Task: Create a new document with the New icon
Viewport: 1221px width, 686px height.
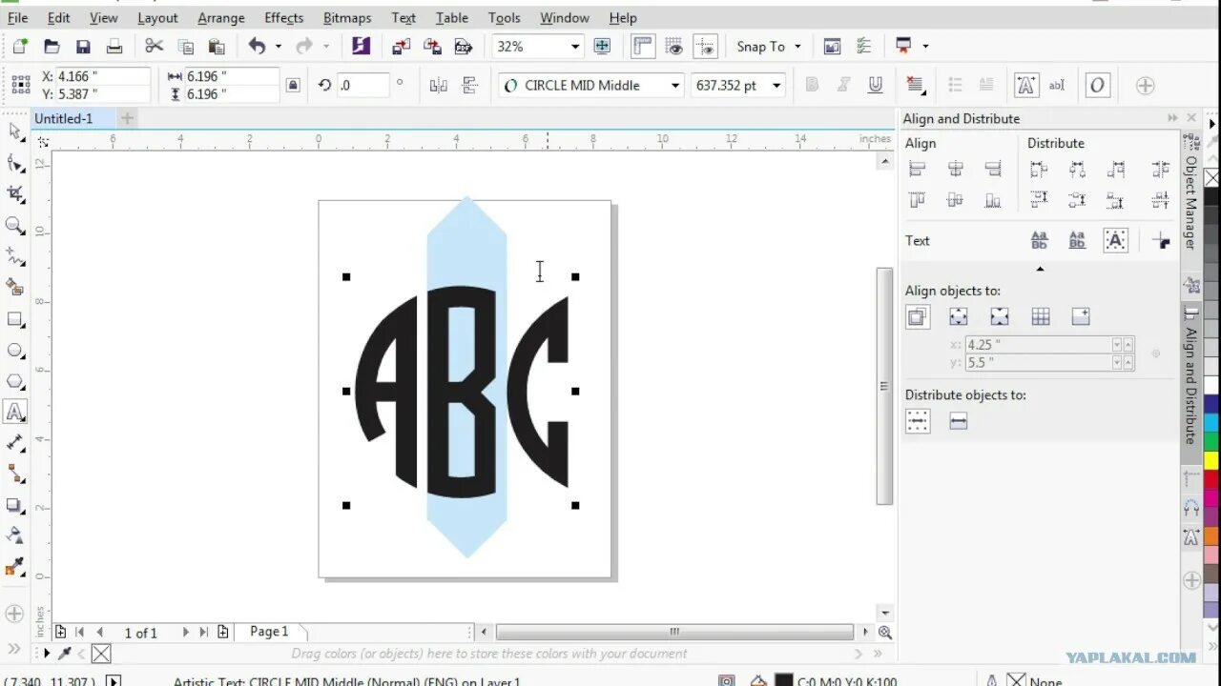Action: coord(20,46)
